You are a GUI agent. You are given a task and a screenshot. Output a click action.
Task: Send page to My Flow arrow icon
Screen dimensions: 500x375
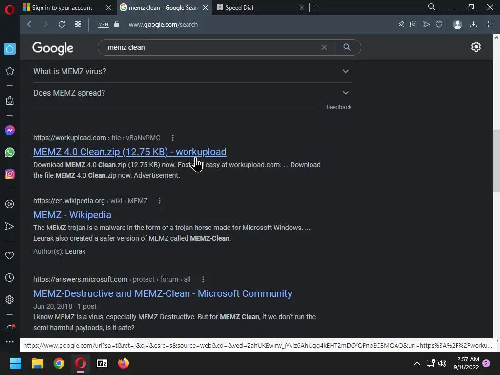(426, 24)
